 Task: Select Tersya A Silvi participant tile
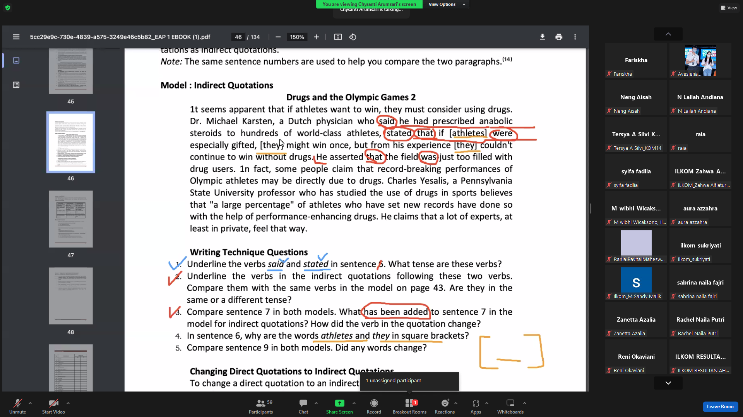(x=636, y=134)
